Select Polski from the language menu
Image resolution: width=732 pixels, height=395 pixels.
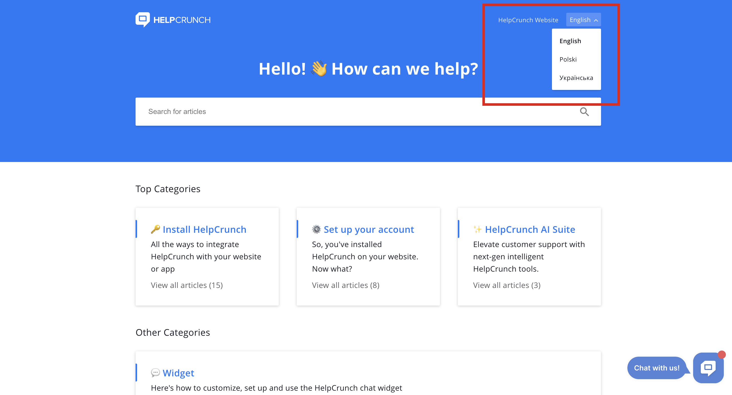(x=568, y=60)
